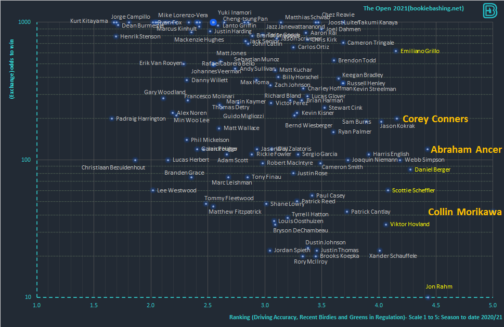
Task: Click the "Patrick Reed" label
Action: click(318, 201)
